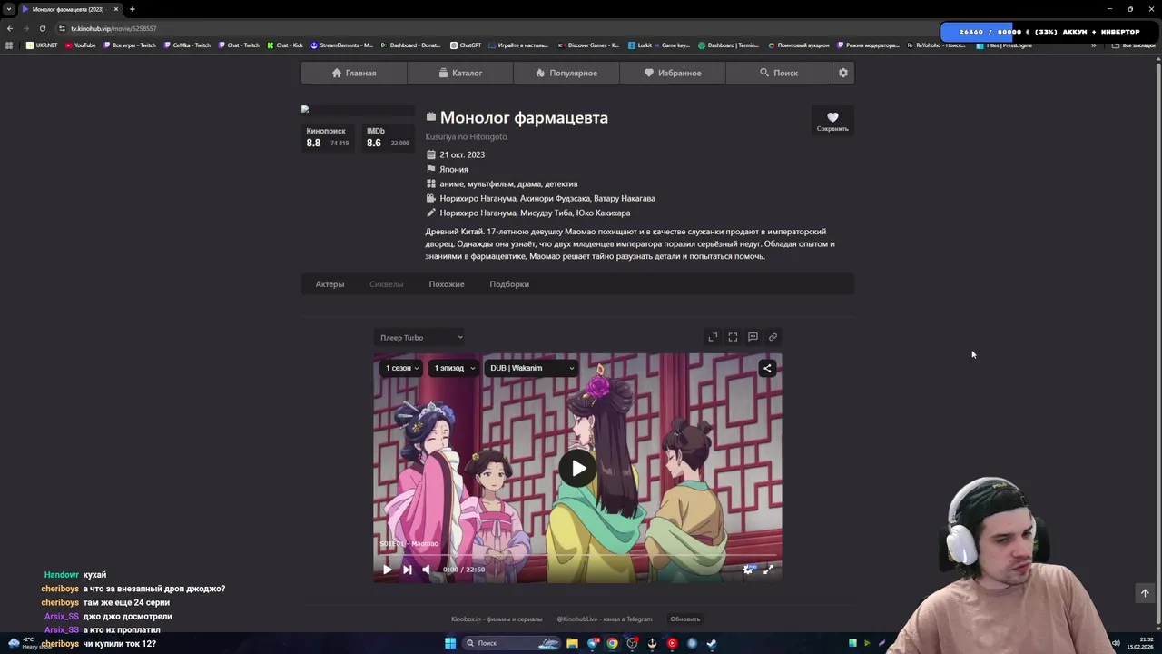Open the Kinobox.in footer link
Image resolution: width=1162 pixels, height=654 pixels.
coord(497,619)
